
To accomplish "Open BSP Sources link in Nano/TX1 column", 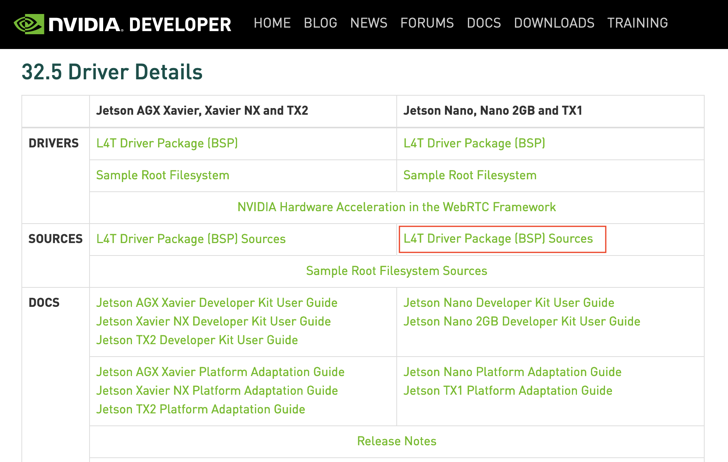I will pos(498,239).
